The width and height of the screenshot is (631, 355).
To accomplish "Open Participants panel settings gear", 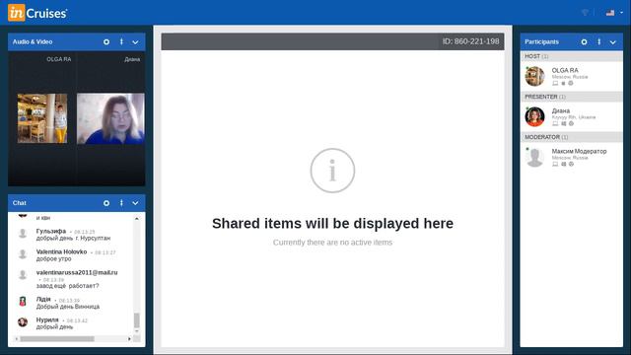I will (584, 41).
